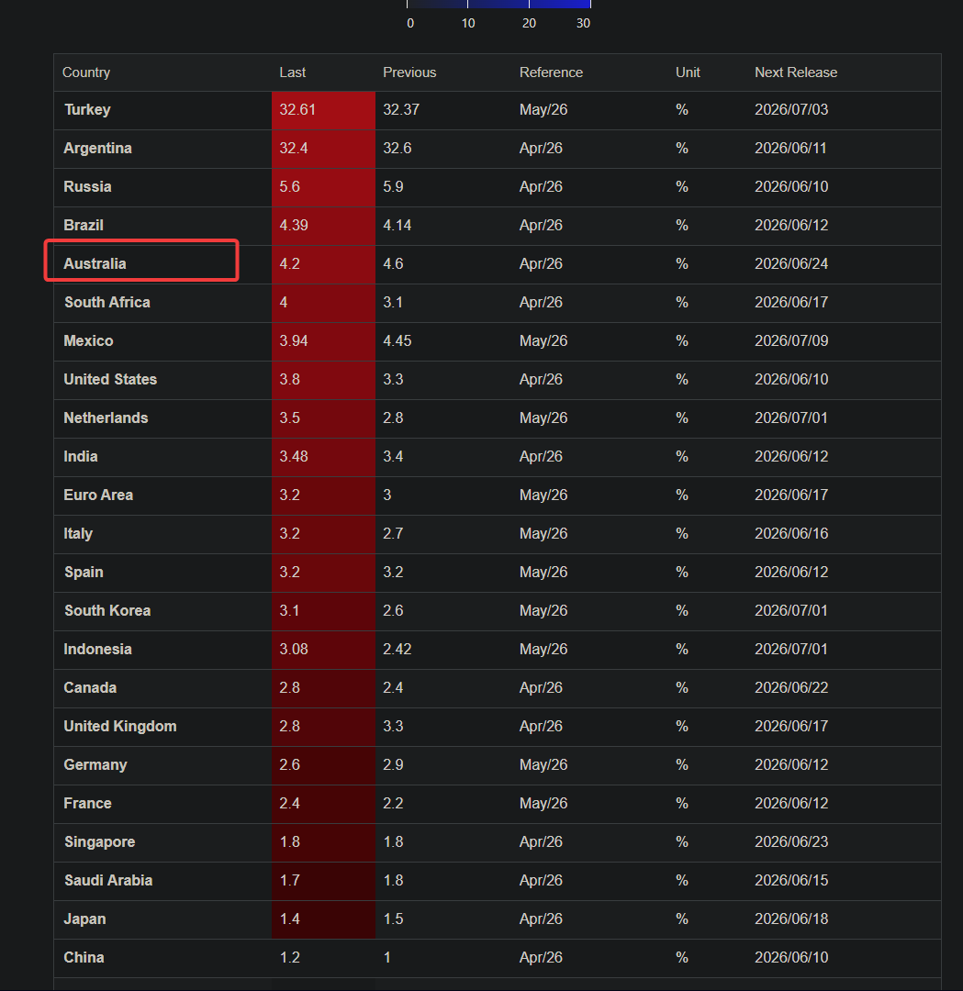Select Japan's next release 2026/06/18

[x=791, y=919]
